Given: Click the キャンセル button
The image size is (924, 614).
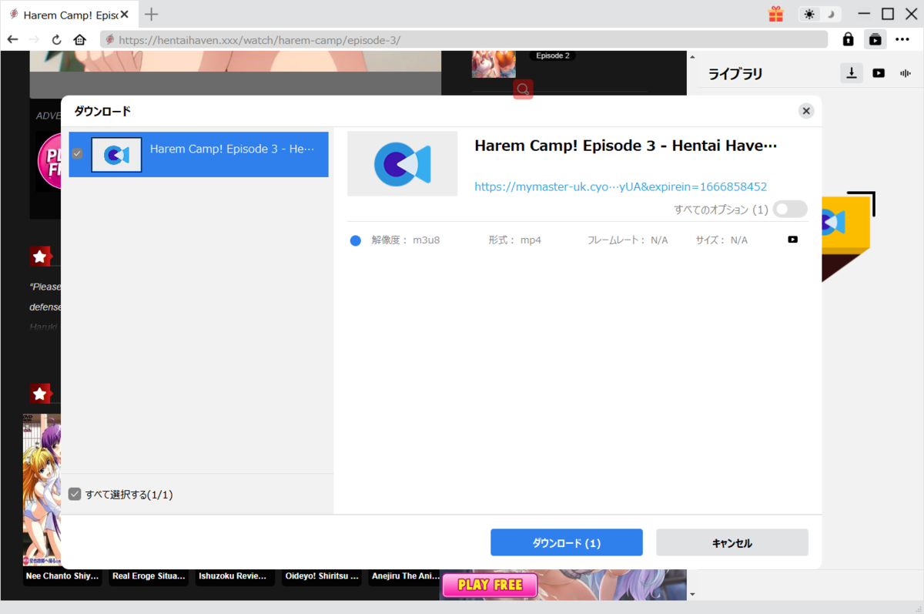Looking at the screenshot, I should (x=731, y=542).
